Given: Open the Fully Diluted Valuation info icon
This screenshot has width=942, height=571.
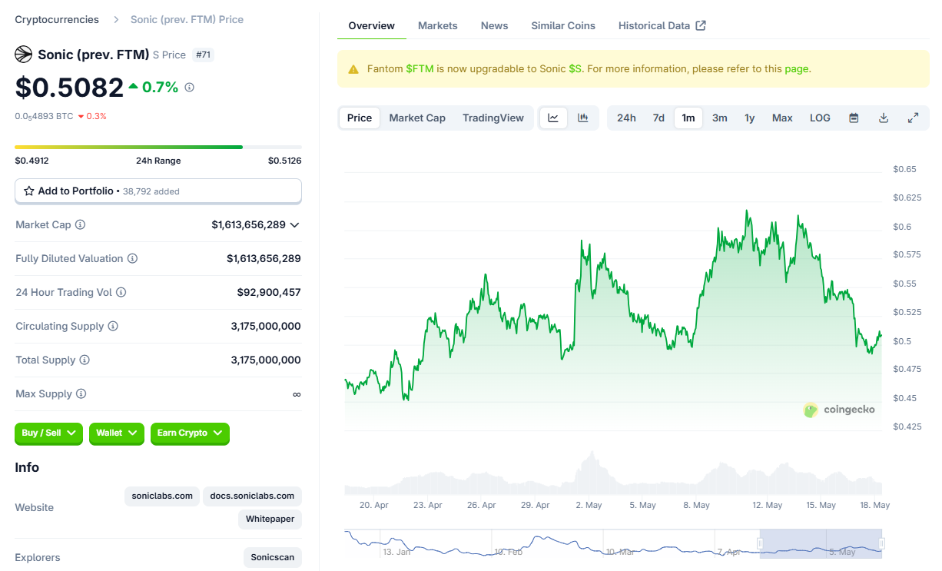Looking at the screenshot, I should pyautogui.click(x=132, y=259).
